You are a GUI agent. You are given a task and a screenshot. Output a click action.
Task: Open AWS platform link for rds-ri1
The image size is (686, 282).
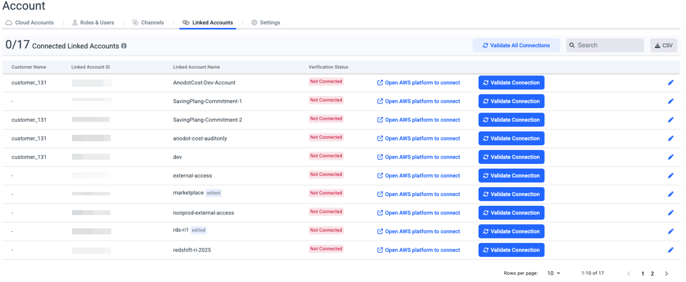click(419, 231)
